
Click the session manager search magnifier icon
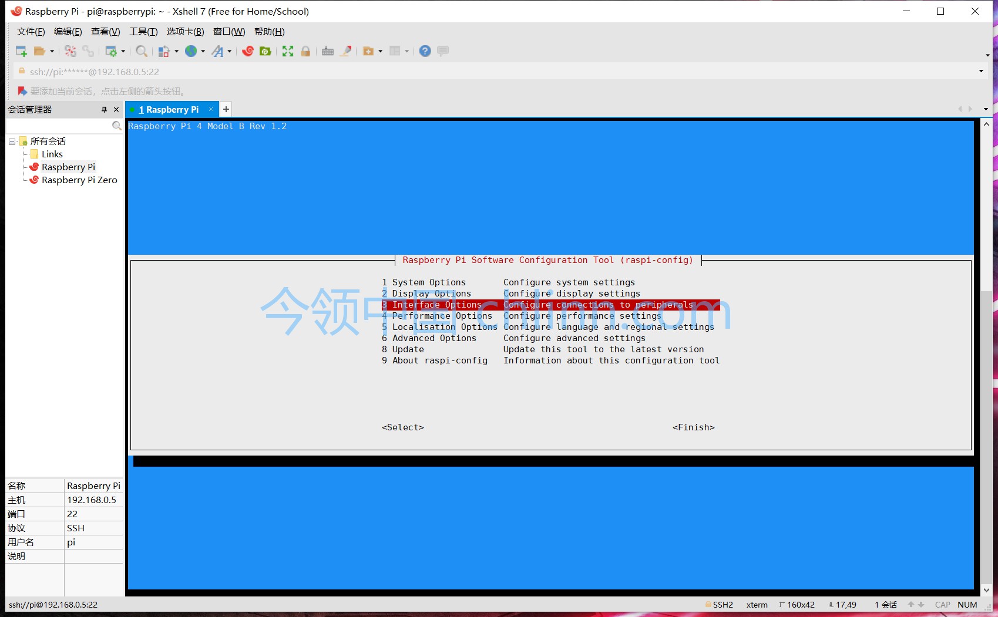pos(116,126)
